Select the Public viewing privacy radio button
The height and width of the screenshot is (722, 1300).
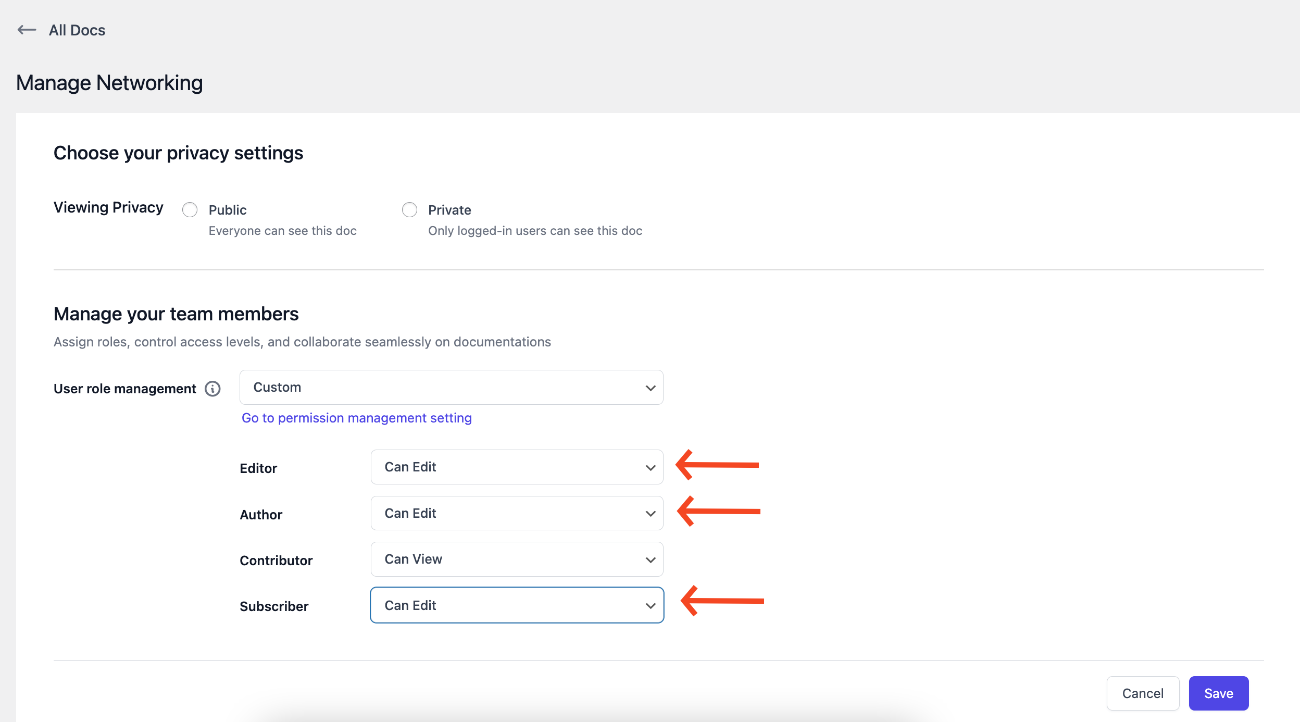click(x=189, y=209)
